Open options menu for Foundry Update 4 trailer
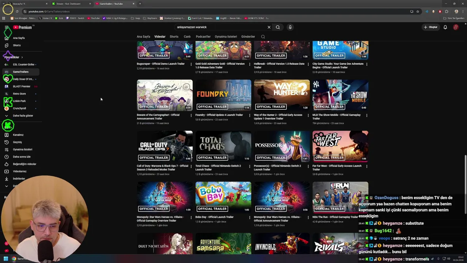Viewport: 467px width, 263px height. [250, 115]
